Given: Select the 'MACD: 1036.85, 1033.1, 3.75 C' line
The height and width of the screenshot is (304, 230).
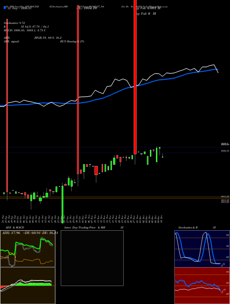Looking at the screenshot, I should pyautogui.click(x=25, y=30).
